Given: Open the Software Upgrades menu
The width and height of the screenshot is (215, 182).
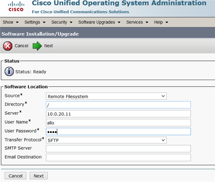Looking at the screenshot, I should click(x=99, y=22).
